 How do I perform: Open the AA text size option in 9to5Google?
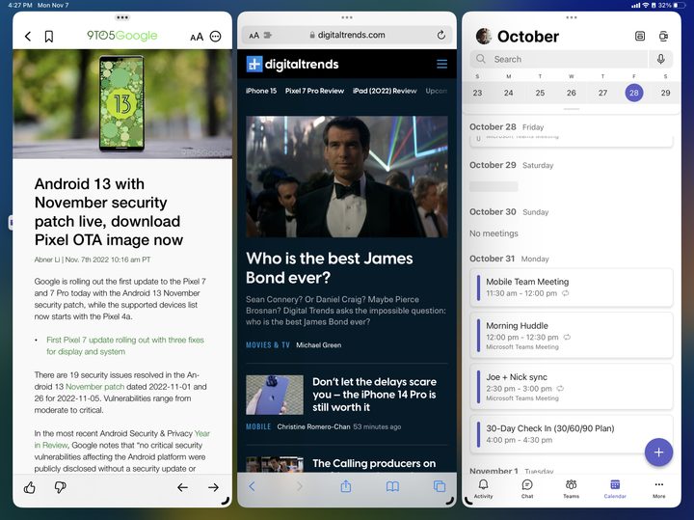tap(197, 37)
